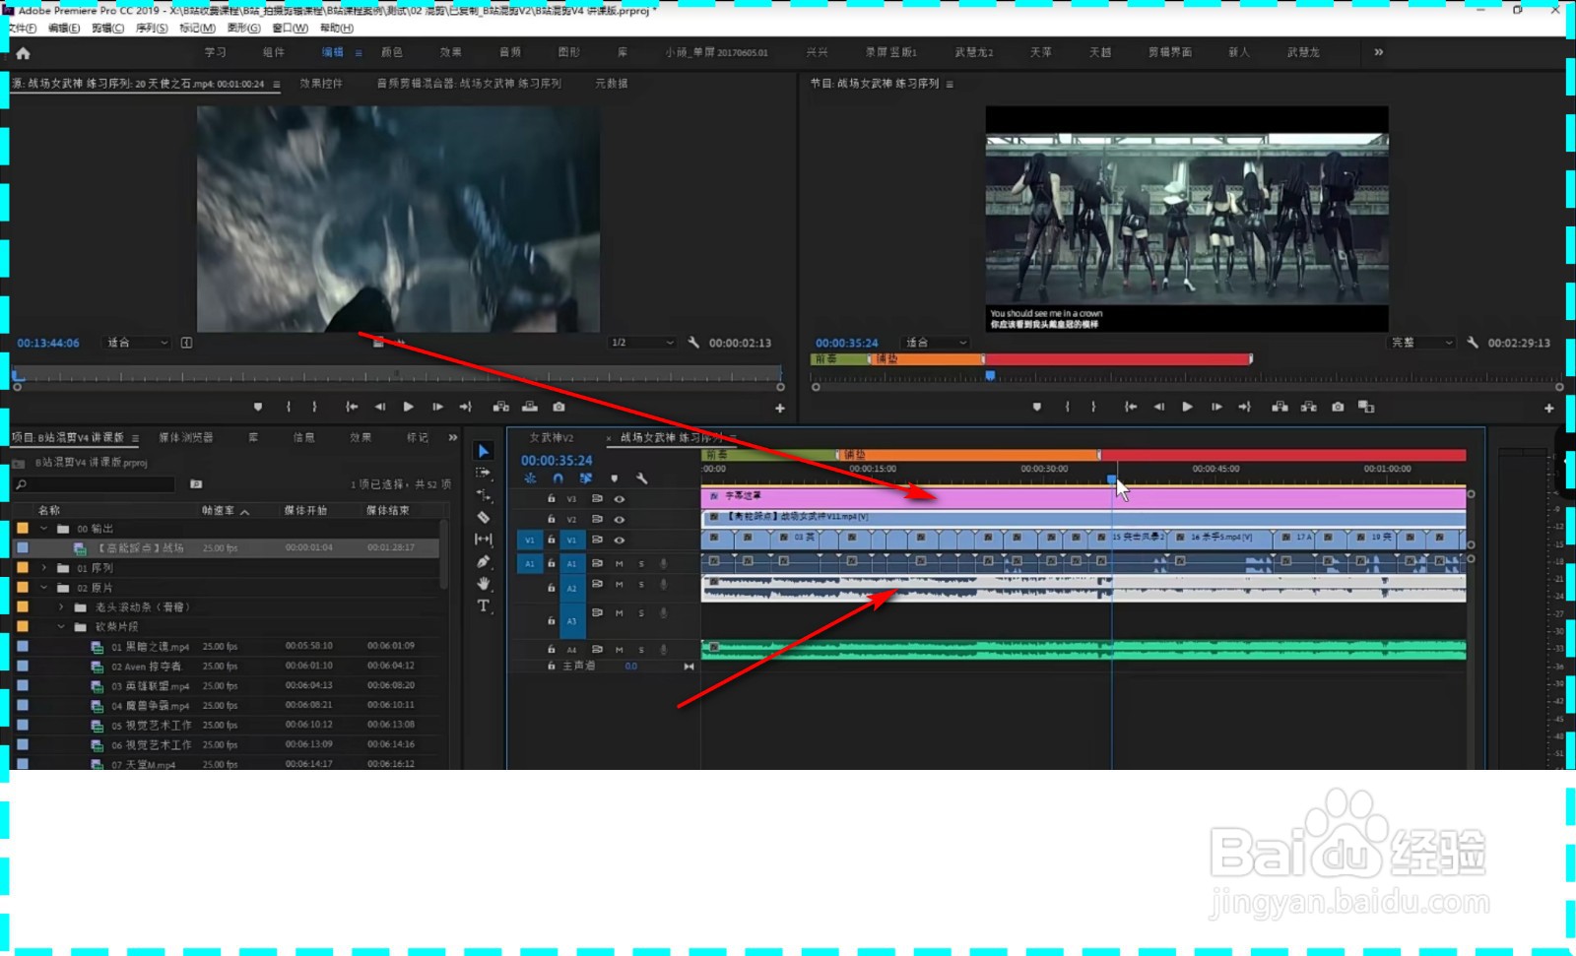Play the Program monitor sequence
Image resolution: width=1576 pixels, height=956 pixels.
tap(1187, 407)
